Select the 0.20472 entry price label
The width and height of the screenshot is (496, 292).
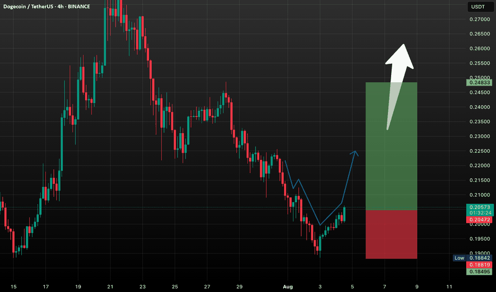(480, 220)
